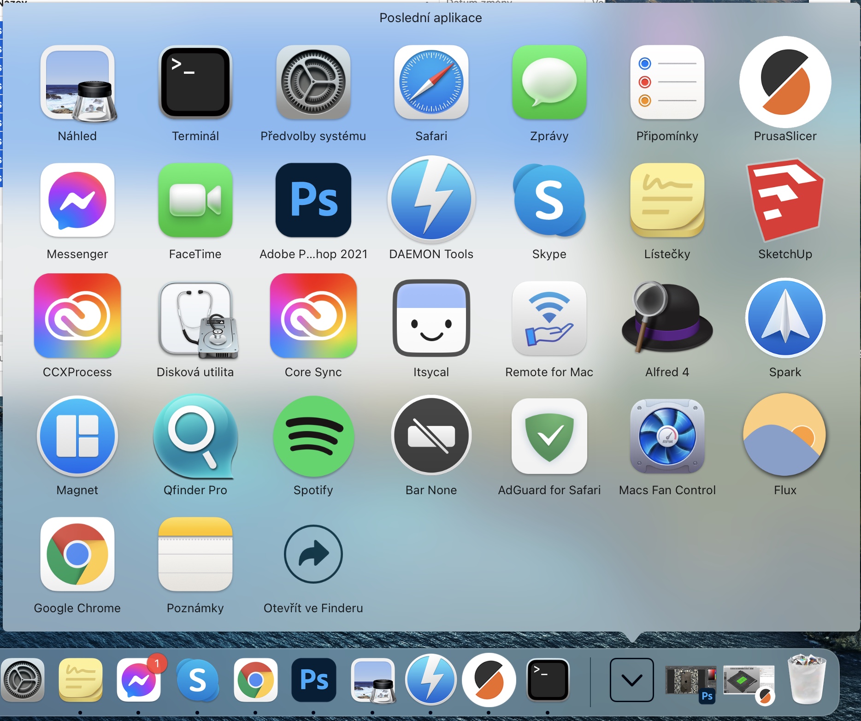Viewport: 861px width, 721px height.
Task: Switch to Terminal in the Dock
Action: point(548,680)
